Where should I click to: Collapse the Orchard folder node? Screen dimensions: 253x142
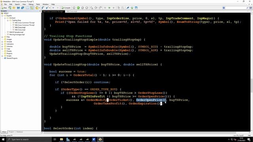click(x=5, y=18)
